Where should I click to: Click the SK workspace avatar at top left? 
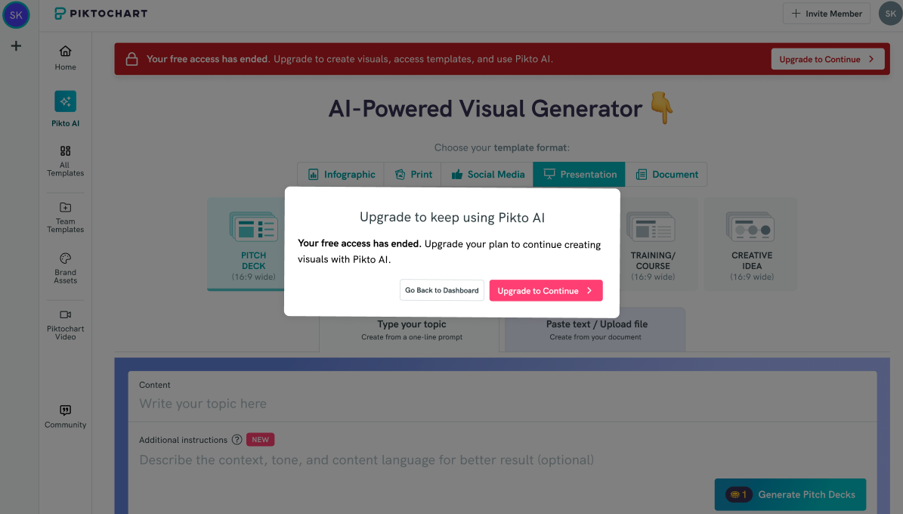(16, 15)
